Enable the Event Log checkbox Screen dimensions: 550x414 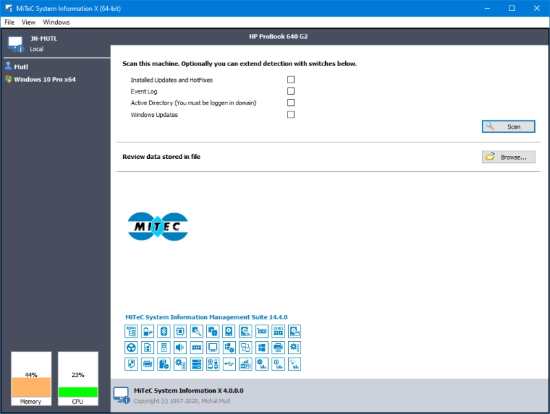[291, 91]
